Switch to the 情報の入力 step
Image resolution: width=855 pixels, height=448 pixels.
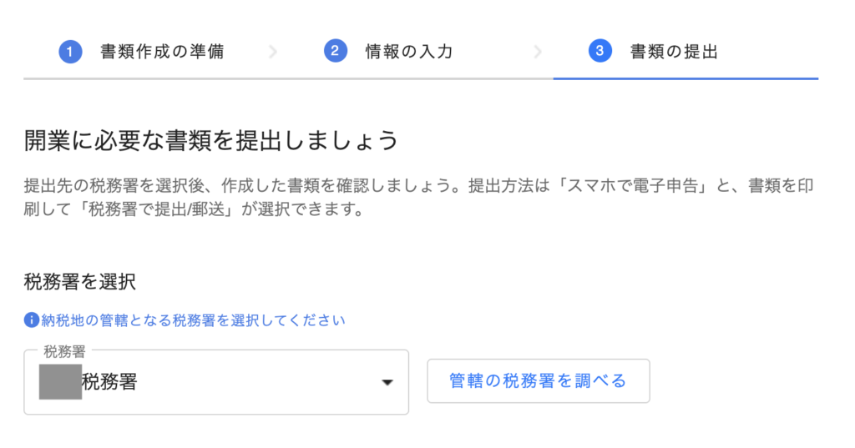409,52
